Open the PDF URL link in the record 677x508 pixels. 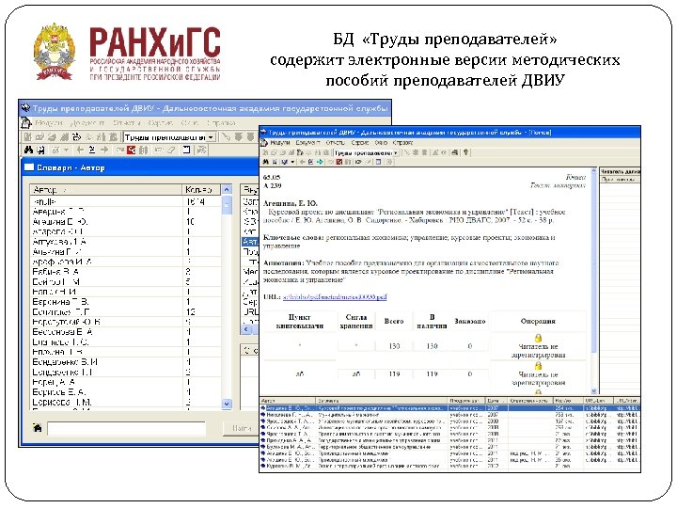(335, 296)
